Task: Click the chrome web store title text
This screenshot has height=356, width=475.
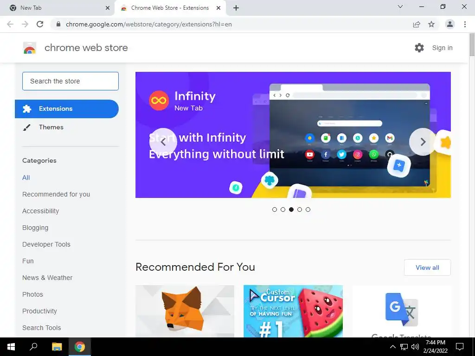Action: [86, 48]
